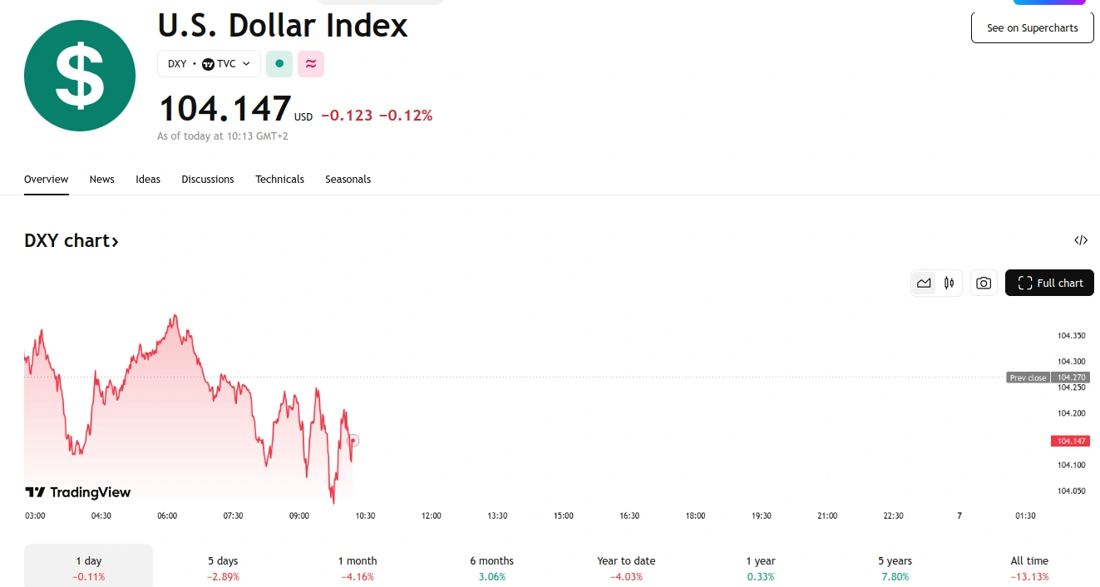Viewport: 1100px width, 587px height.
Task: Open the DXY TVC symbol dropdown
Action: 209,64
